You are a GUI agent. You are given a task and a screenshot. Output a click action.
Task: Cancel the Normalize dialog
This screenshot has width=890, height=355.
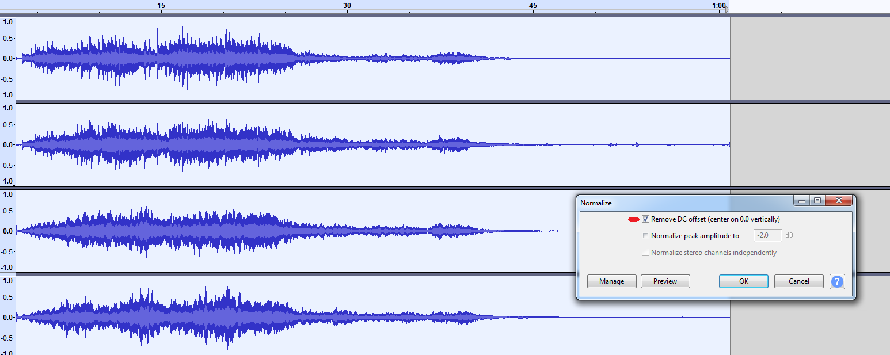798,281
